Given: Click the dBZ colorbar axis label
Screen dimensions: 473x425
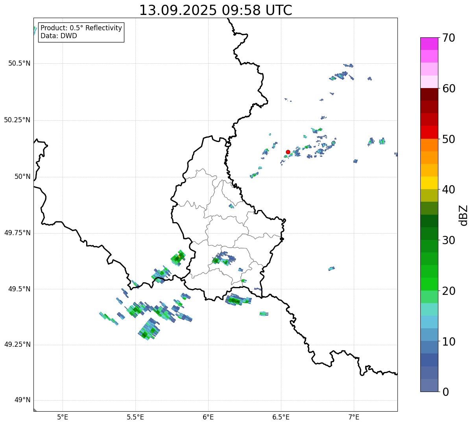Looking at the screenshot, I should pos(464,215).
